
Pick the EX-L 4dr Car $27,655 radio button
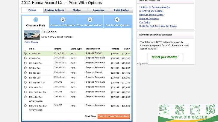pos(25,87)
